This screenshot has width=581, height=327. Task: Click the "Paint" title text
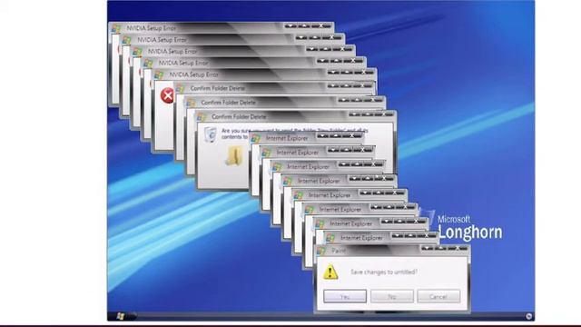pos(339,251)
